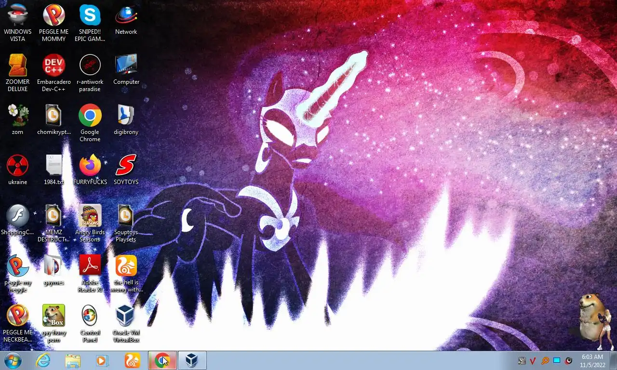Viewport: 617px width, 370px height.
Task: Select the 1984.txt text file
Action: tap(54, 170)
